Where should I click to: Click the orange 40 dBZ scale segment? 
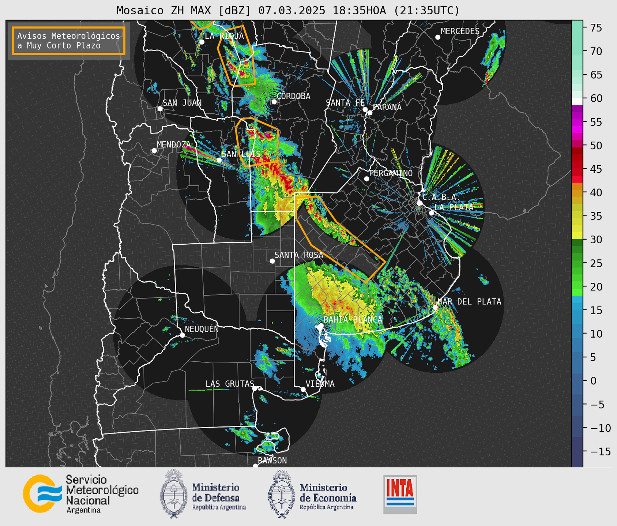point(577,192)
